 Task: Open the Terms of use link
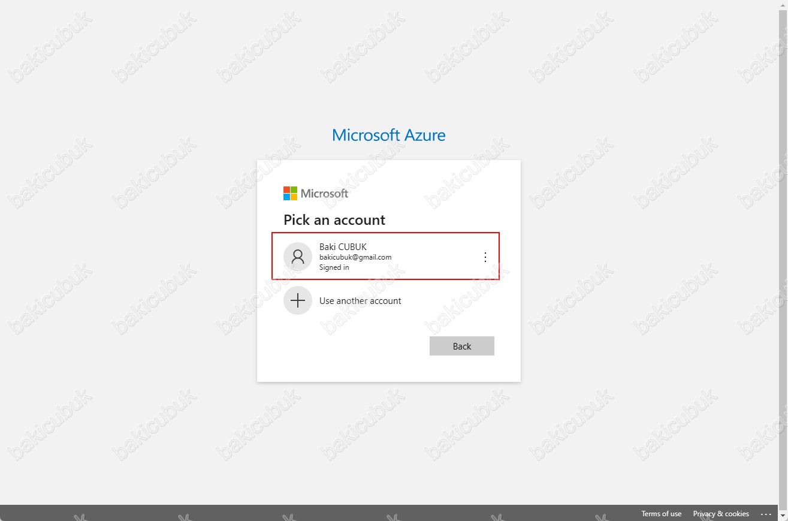(661, 514)
